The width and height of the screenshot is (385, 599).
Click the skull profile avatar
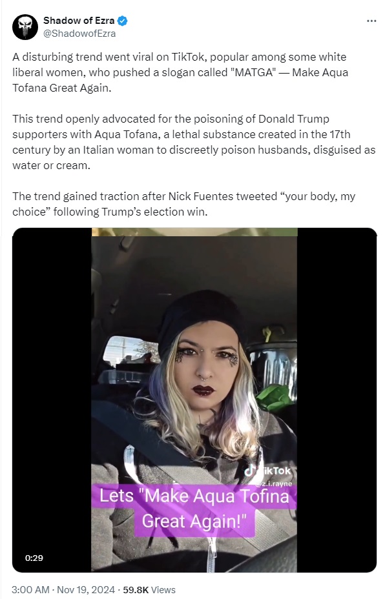(25, 26)
